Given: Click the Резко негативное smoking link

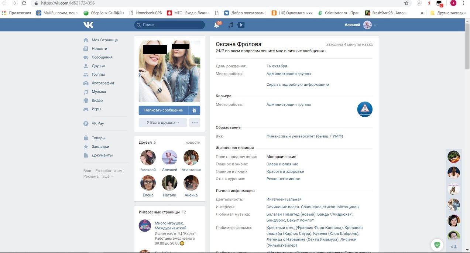Looking at the screenshot, I should (x=283, y=179).
